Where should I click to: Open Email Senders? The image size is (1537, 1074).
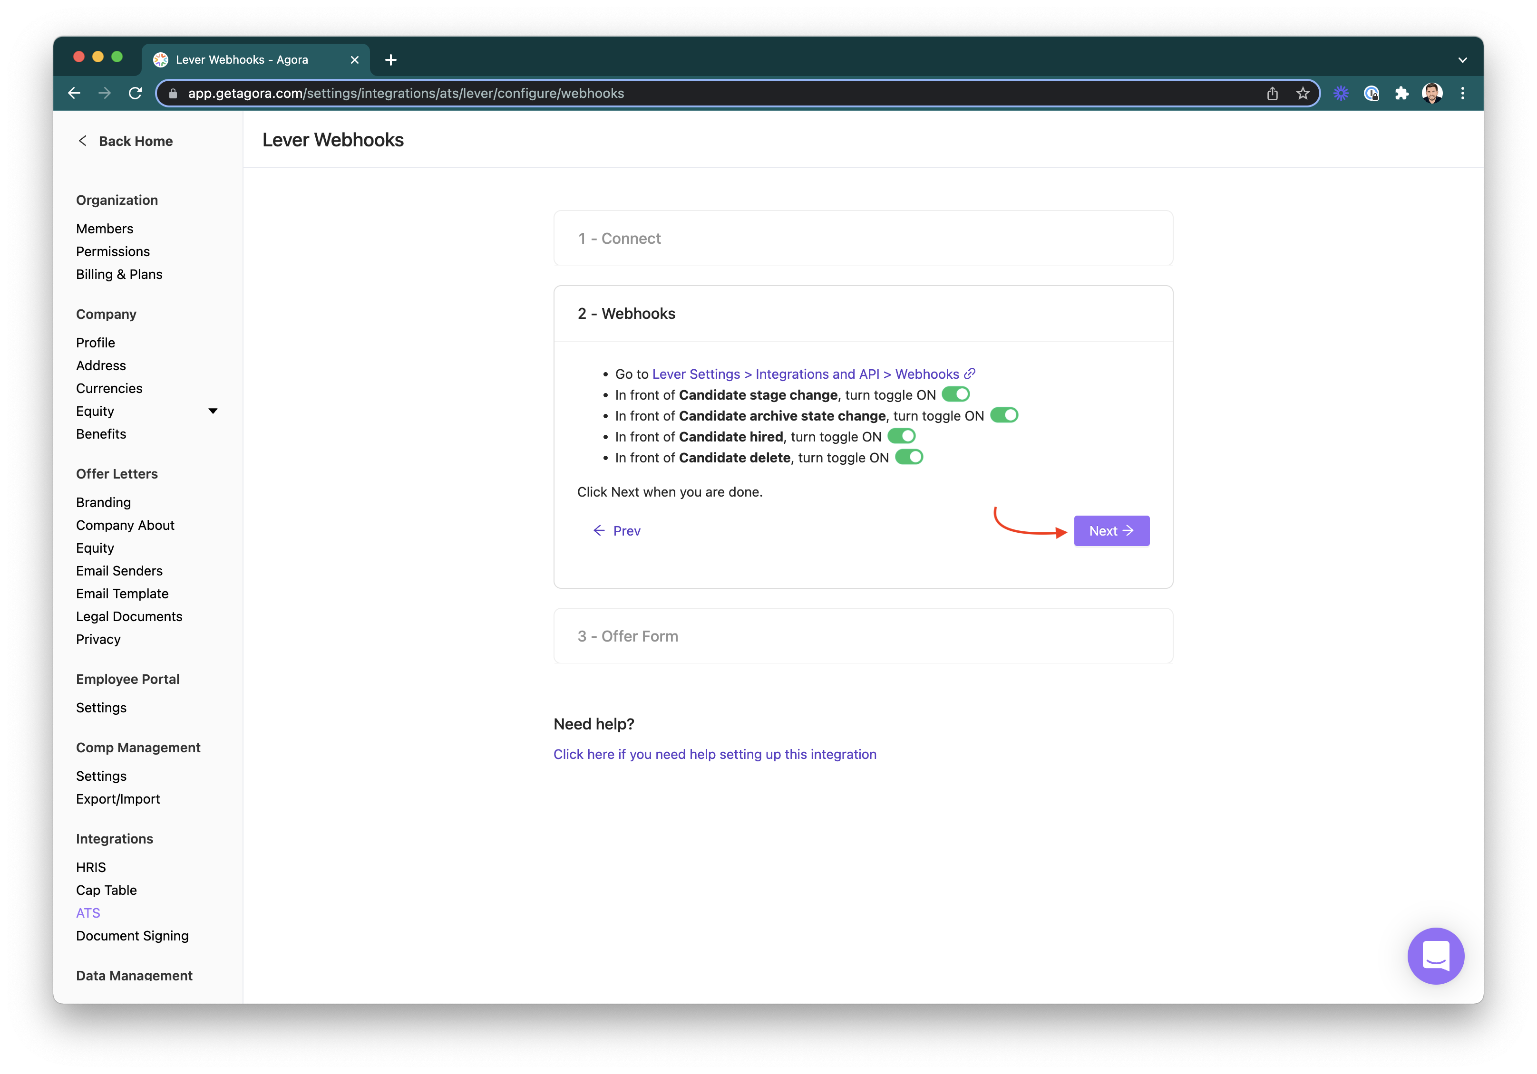[119, 570]
